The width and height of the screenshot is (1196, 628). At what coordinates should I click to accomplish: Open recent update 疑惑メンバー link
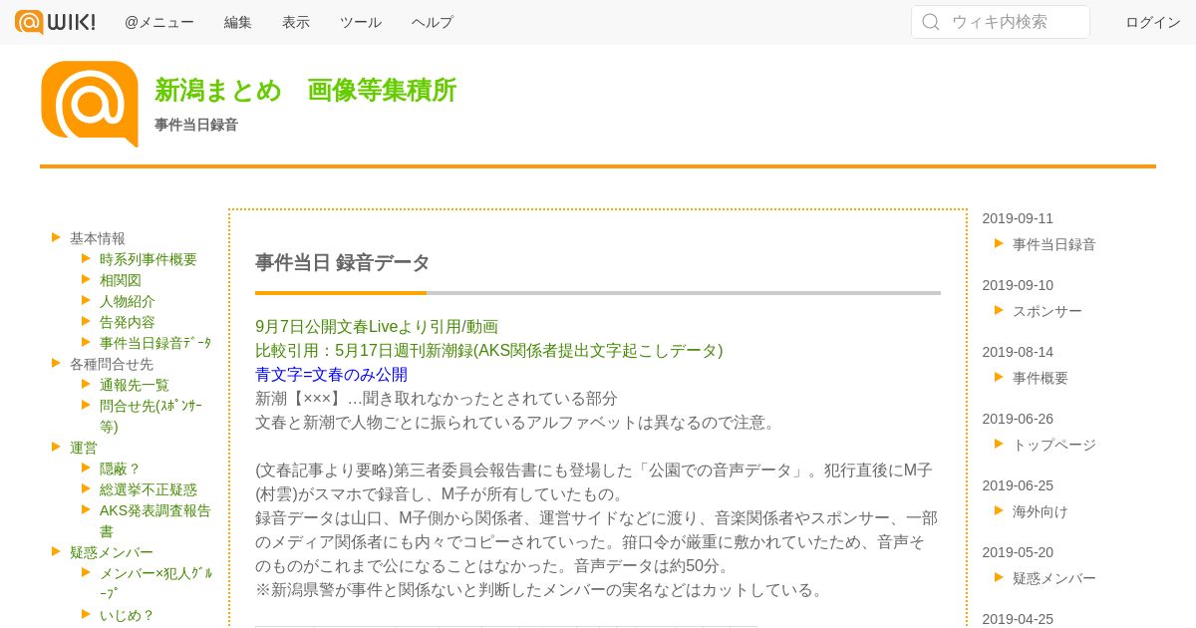[1054, 578]
